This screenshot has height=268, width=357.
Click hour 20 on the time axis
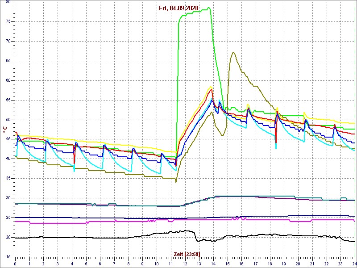pyautogui.click(x=298, y=264)
